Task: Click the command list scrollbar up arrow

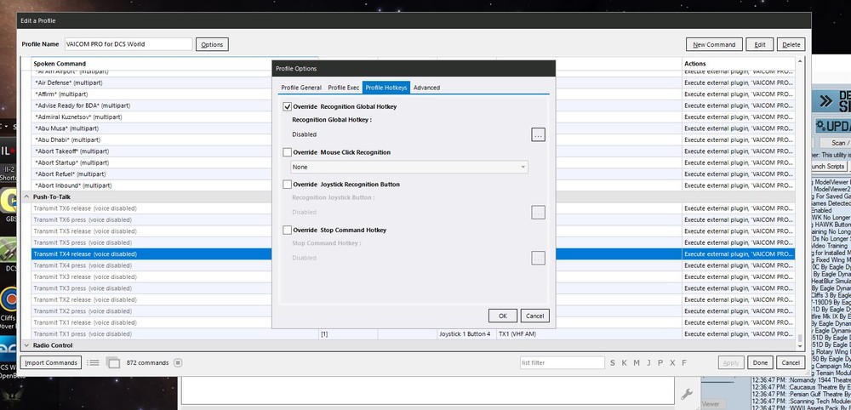Action: [x=799, y=61]
